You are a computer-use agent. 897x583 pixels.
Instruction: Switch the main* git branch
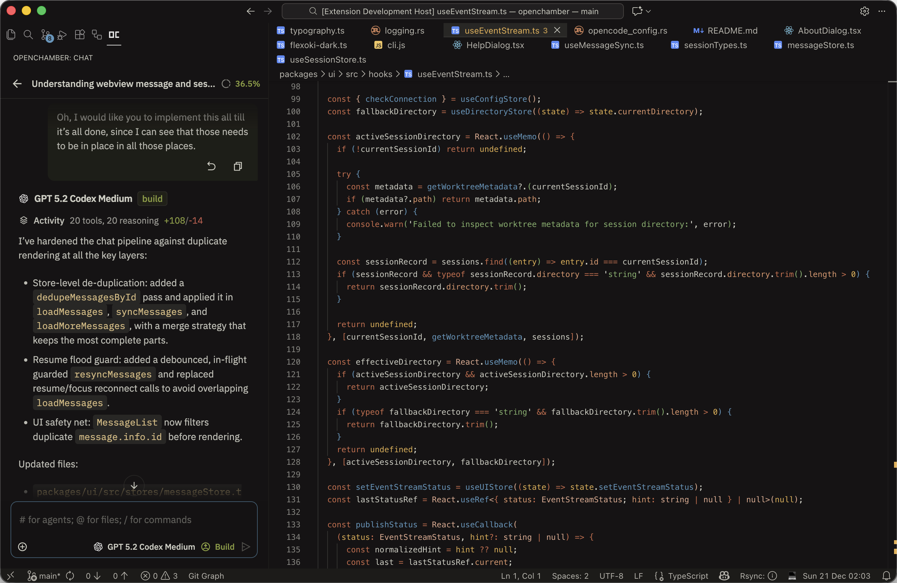tap(44, 575)
